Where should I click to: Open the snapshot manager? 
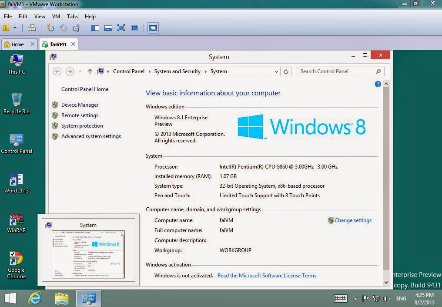click(76, 28)
